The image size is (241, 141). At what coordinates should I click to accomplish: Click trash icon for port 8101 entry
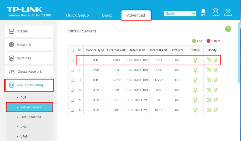(216, 110)
